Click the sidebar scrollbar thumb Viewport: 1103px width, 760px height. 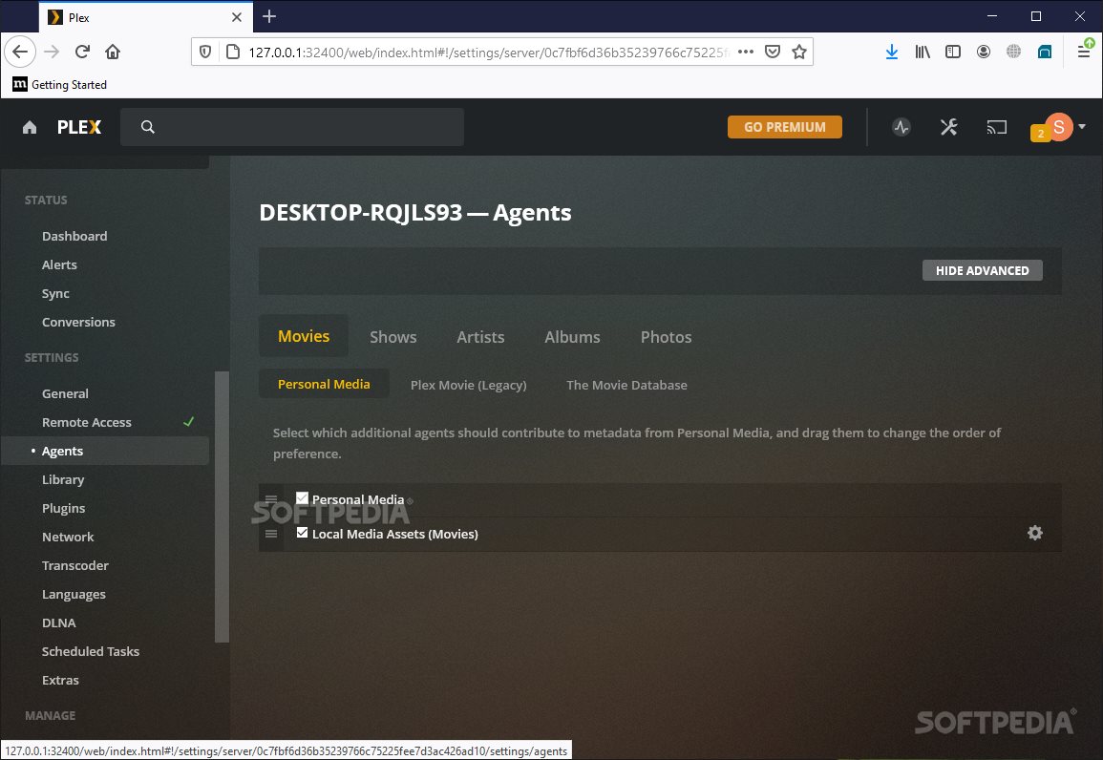222,506
